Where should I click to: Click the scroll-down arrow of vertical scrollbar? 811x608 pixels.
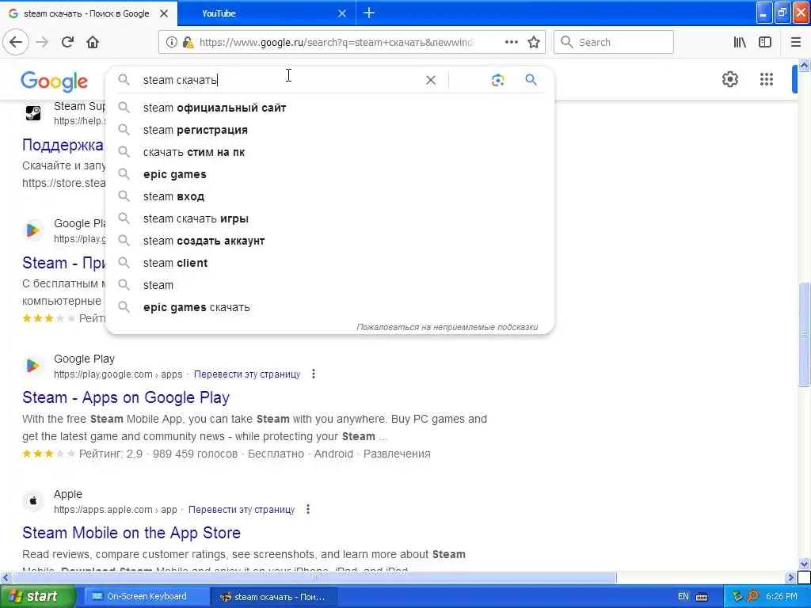tap(805, 564)
